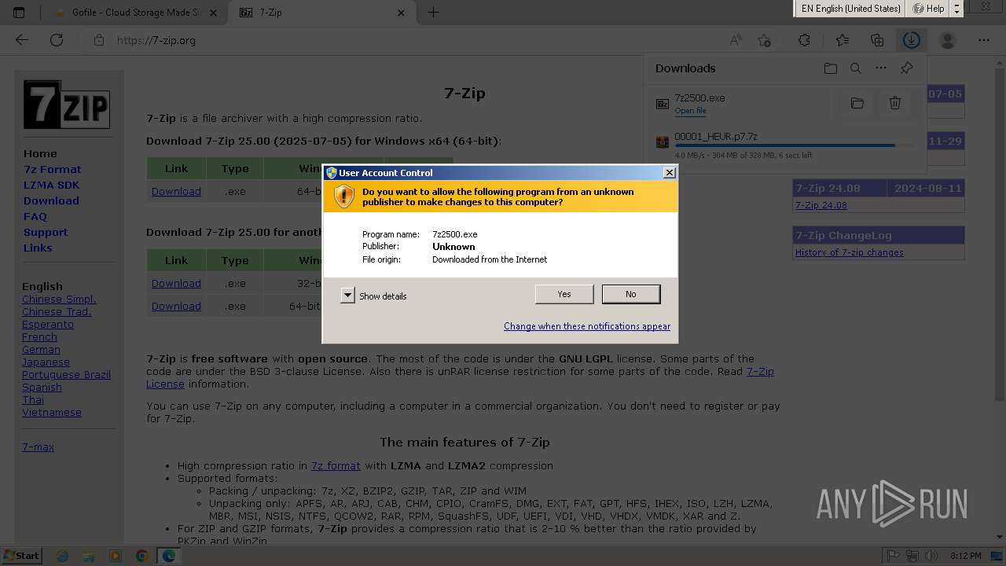Open the browser profile avatar

[948, 40]
